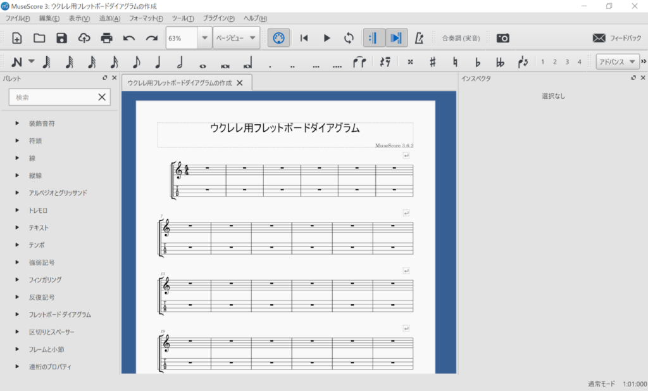Take a screenshot with the camera icon
This screenshot has height=391, width=648.
coord(502,38)
